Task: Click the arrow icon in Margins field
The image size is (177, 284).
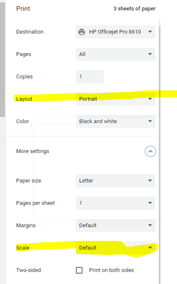Action: pyautogui.click(x=150, y=226)
